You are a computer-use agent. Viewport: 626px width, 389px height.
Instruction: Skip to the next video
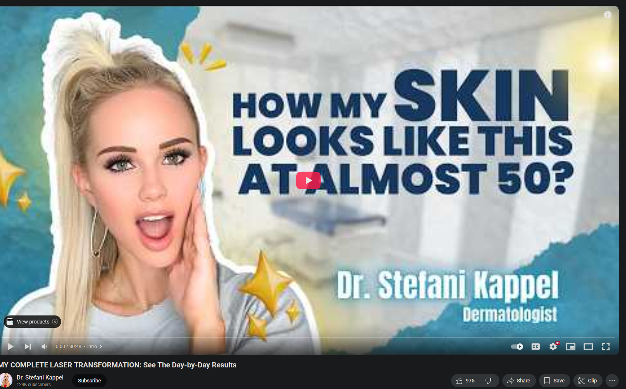[x=27, y=347]
